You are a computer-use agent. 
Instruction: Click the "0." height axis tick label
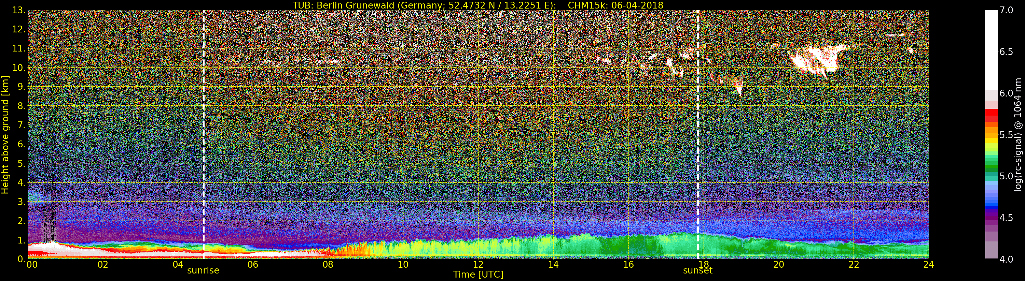[x=21, y=259]
